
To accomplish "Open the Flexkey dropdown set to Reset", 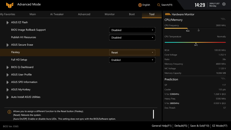I will [132, 53].
